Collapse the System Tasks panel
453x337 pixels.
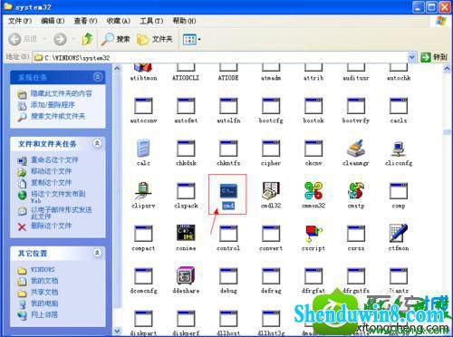[x=98, y=77]
